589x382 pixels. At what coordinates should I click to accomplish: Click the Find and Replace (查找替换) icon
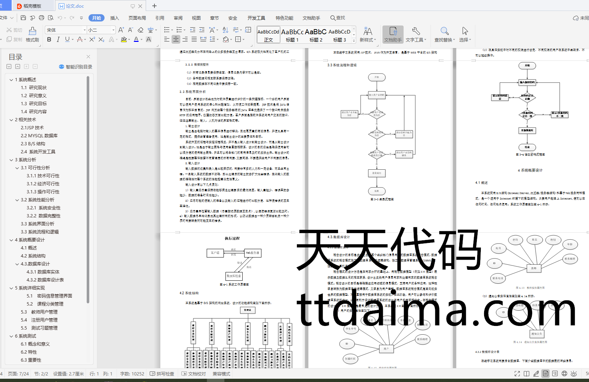pos(444,34)
